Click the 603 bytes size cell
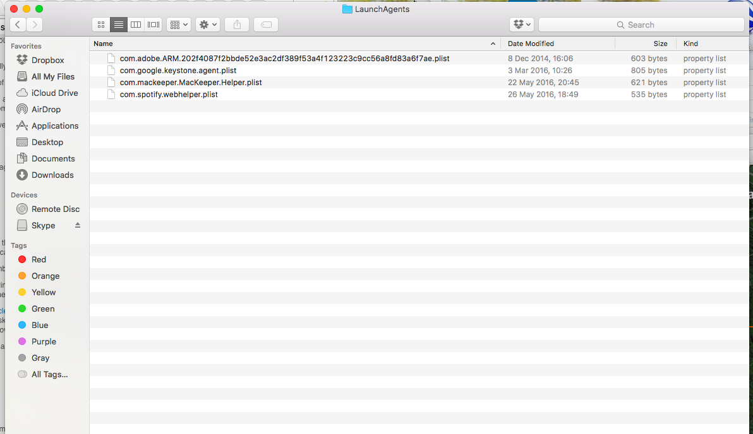Screen dimensions: 753x434 tap(649, 59)
